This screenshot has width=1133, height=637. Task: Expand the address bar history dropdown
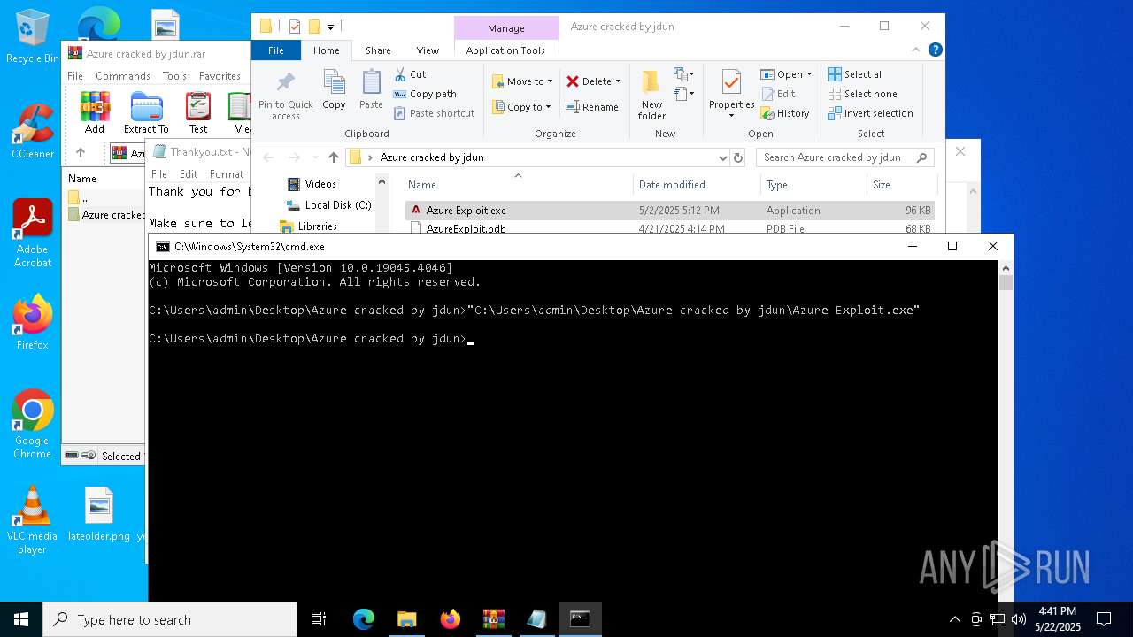pyautogui.click(x=723, y=157)
